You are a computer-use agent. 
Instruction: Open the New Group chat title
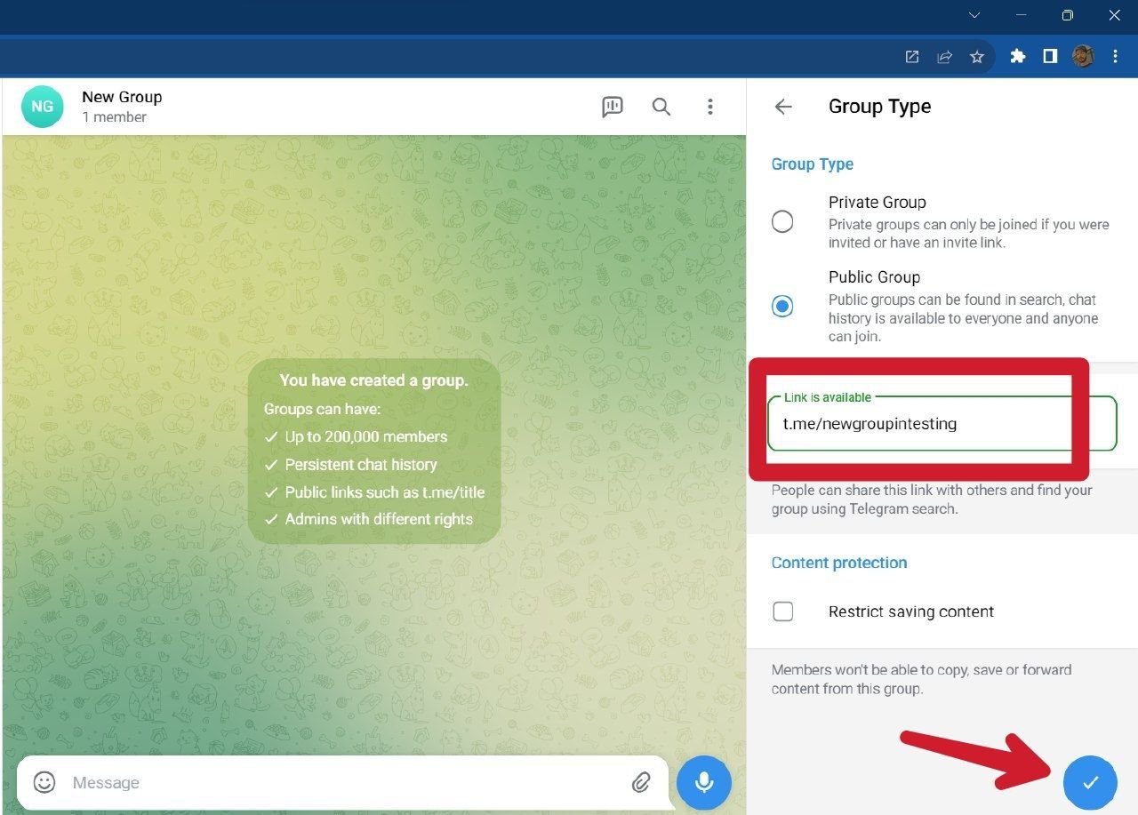pos(122,97)
